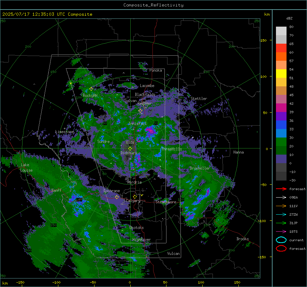Click the Lacombe city label
The height and width of the screenshot is (287, 307).
(147, 86)
